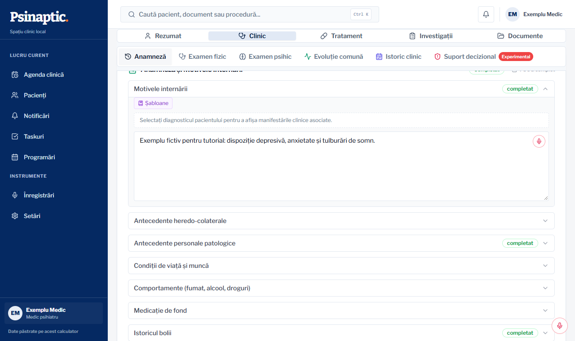
Task: Focus the patient search field
Action: click(250, 14)
